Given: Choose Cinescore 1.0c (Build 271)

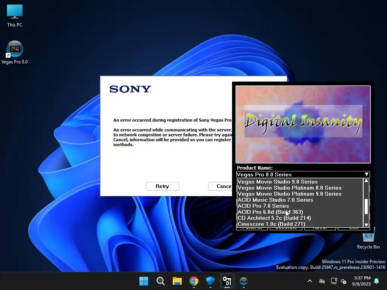Looking at the screenshot, I should click(x=300, y=224).
